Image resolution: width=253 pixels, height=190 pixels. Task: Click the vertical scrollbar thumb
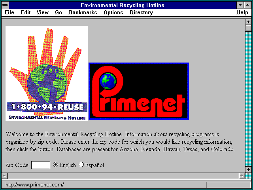(248, 28)
